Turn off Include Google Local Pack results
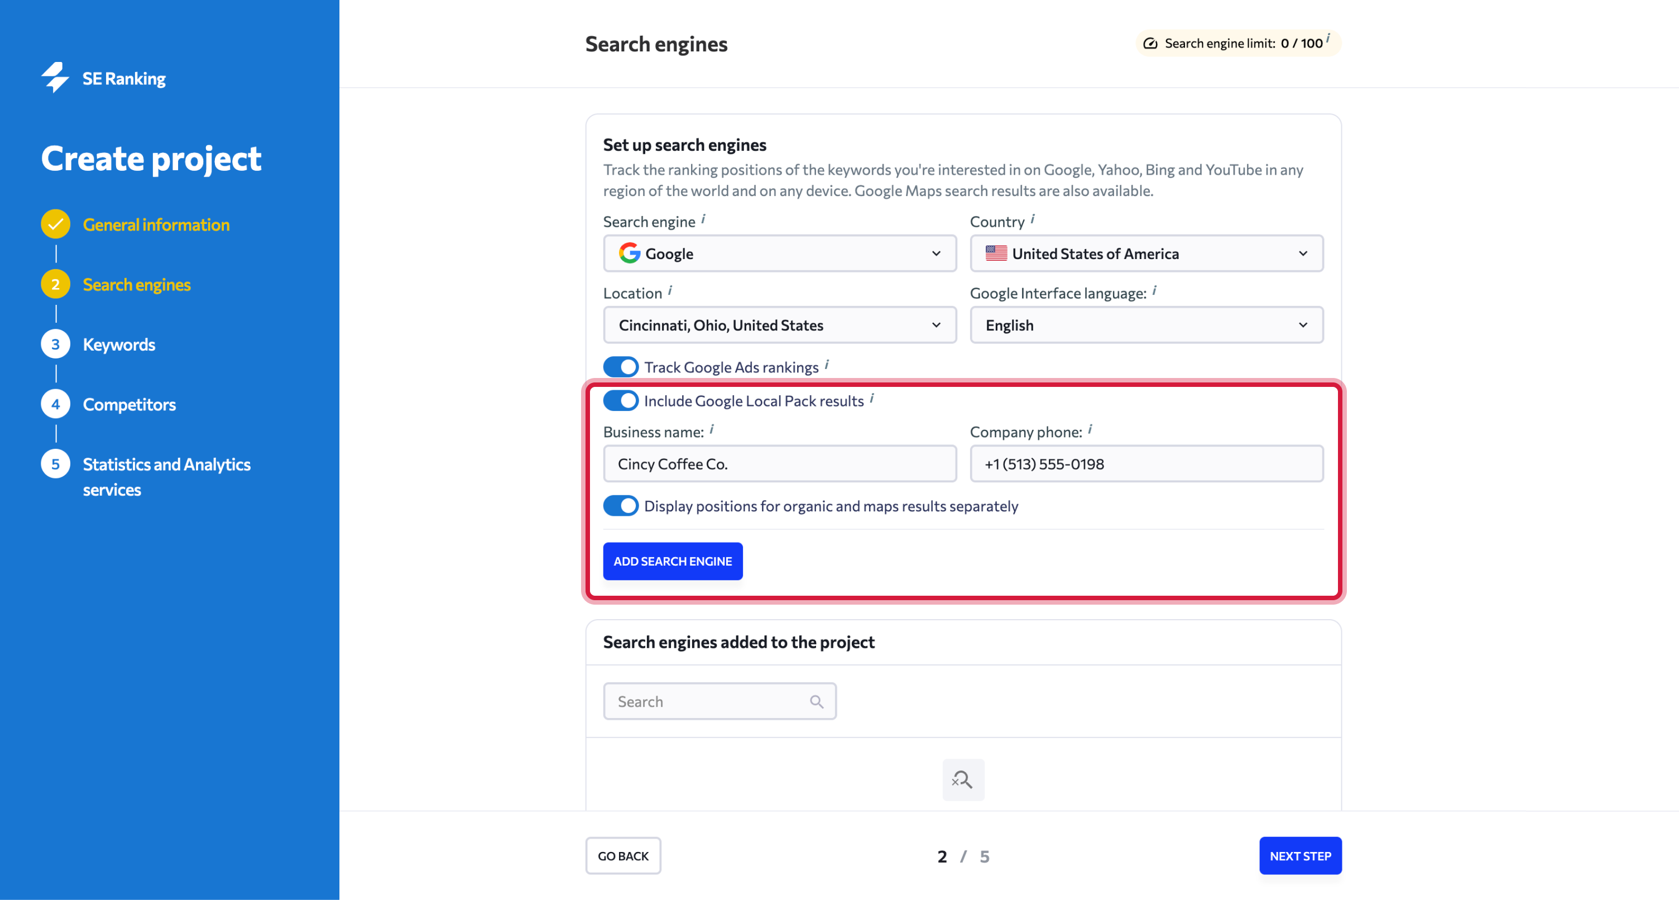This screenshot has width=1679, height=900. pos(621,400)
